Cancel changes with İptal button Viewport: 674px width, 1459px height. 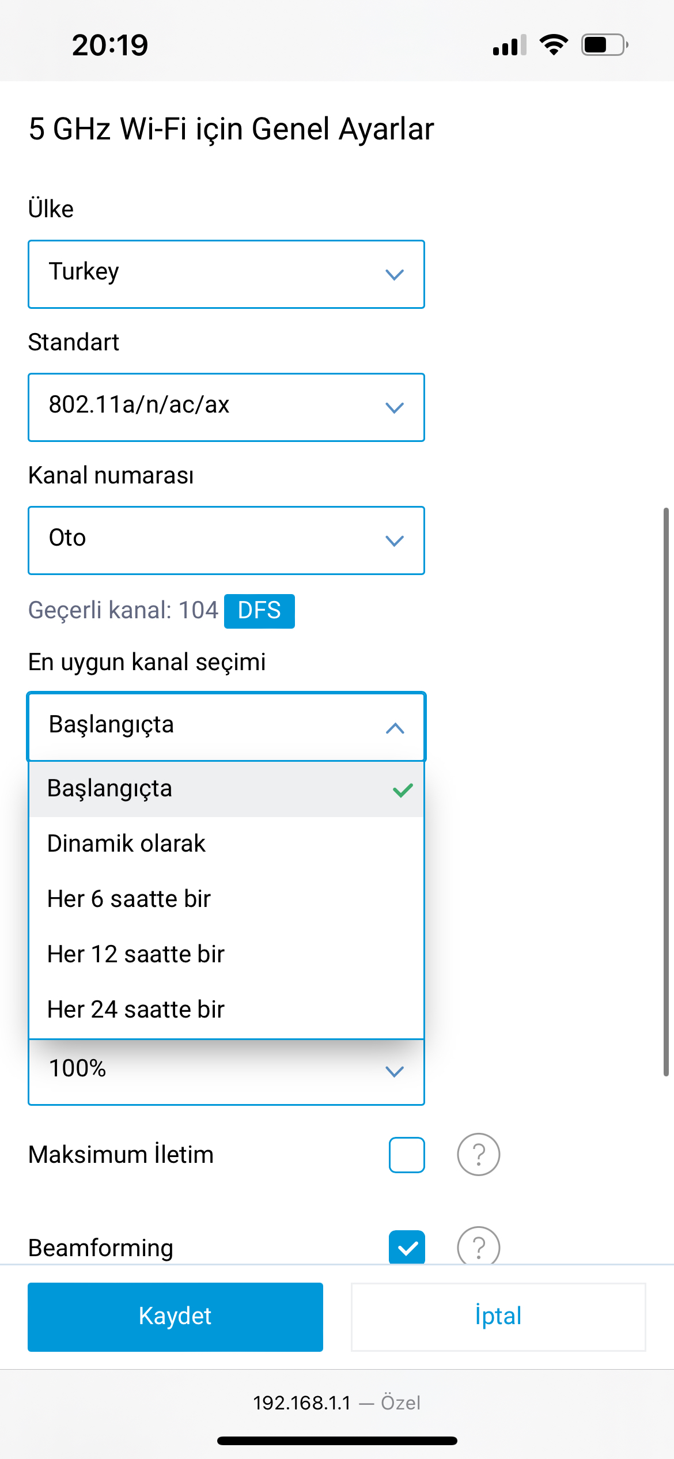click(x=498, y=1317)
